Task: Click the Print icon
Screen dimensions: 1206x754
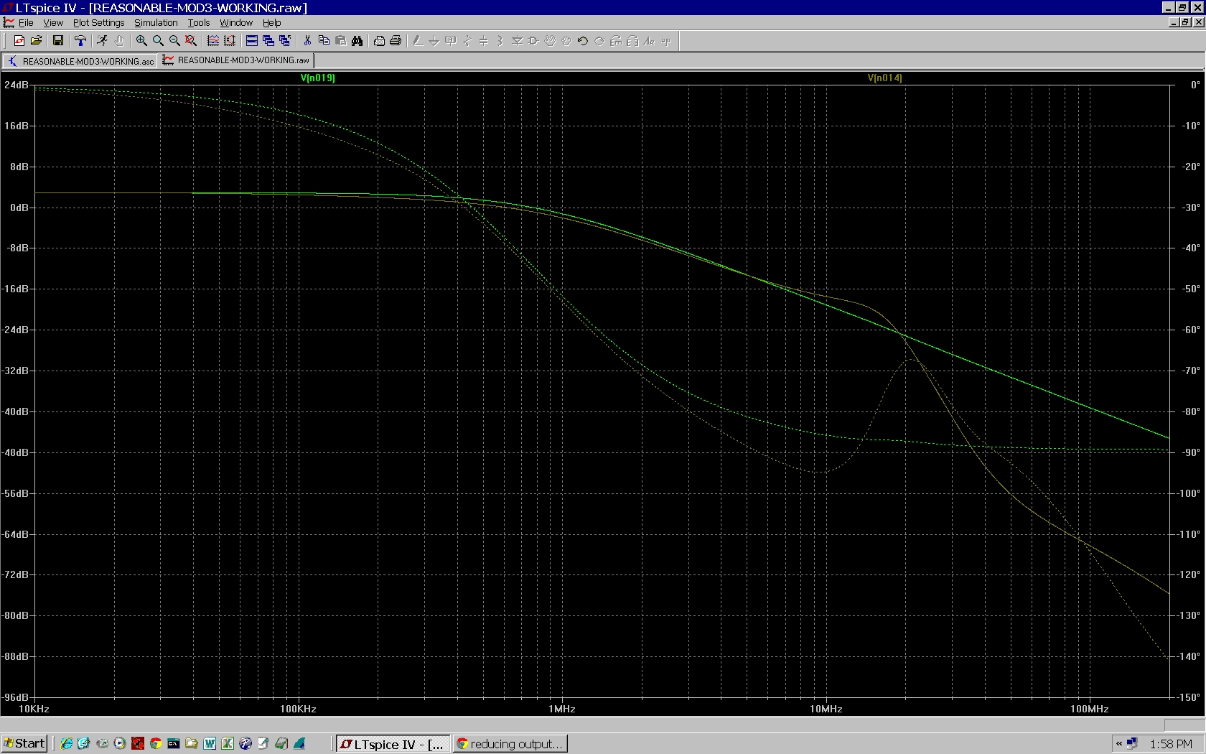Action: (x=396, y=41)
